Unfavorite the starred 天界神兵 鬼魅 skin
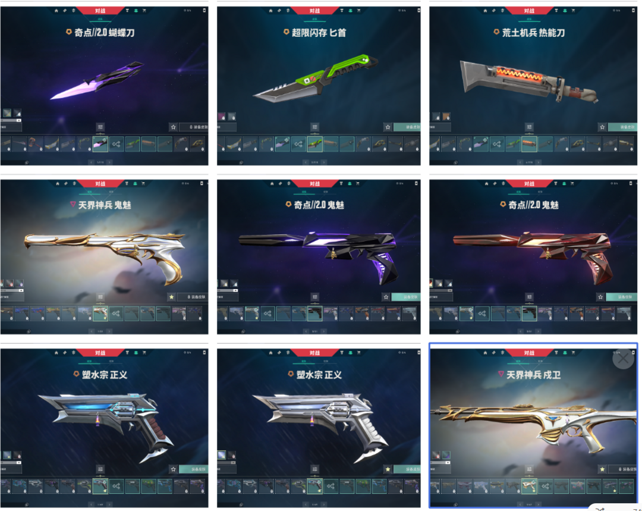 172,297
